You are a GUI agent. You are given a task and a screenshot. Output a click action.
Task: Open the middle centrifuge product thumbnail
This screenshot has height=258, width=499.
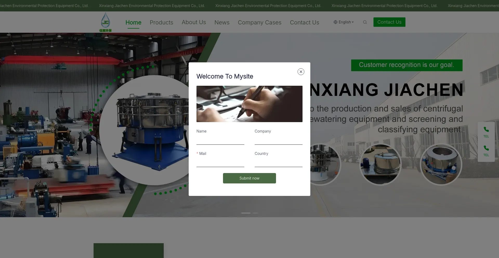(380, 164)
